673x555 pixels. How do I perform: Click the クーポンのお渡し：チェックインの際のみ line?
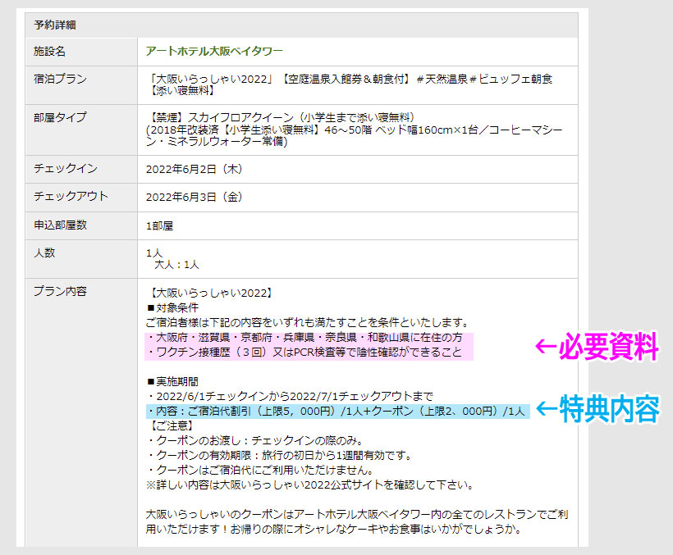coord(255,440)
